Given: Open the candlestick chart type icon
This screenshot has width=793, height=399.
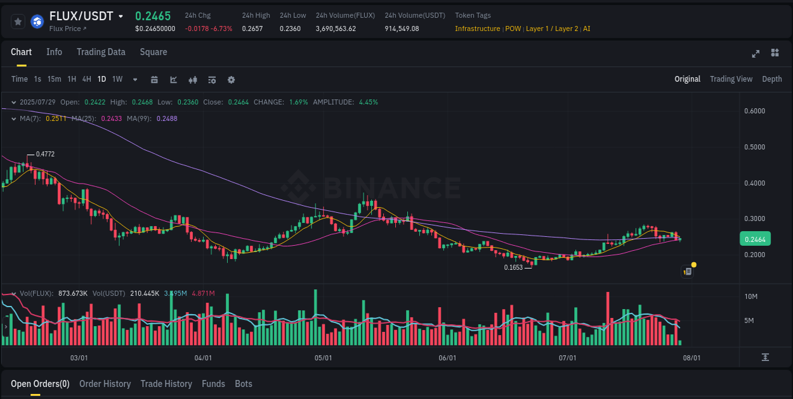Looking at the screenshot, I should pyautogui.click(x=192, y=80).
